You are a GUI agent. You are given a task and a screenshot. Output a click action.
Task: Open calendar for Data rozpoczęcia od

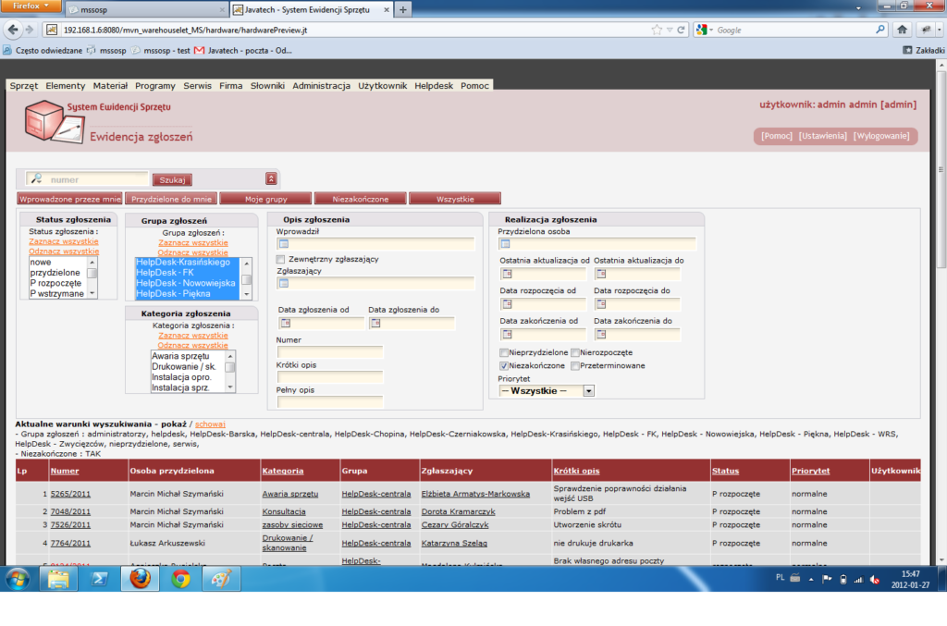point(507,304)
